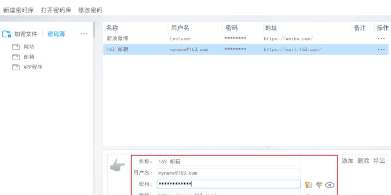Viewport: 391px width, 195px height.
Task: Click the 操作 column header
Action: (383, 28)
